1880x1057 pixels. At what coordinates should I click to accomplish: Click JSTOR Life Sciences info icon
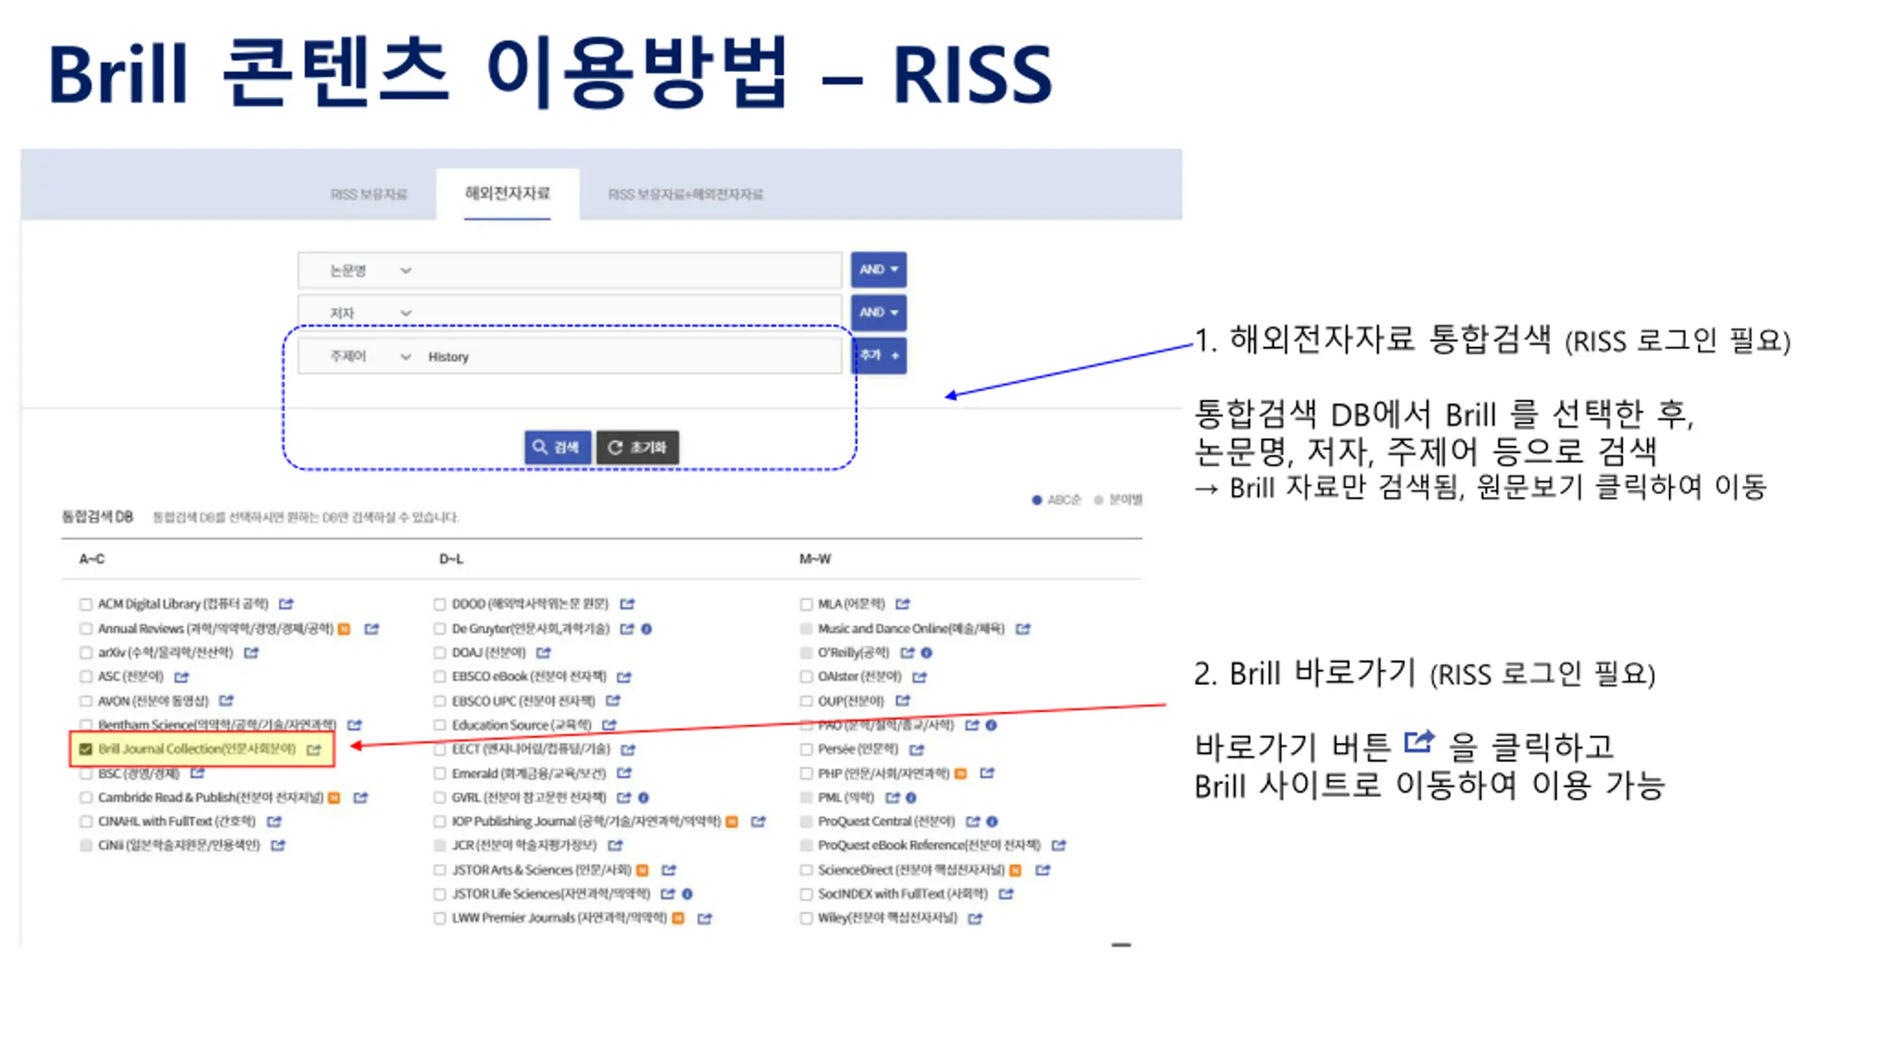tap(687, 894)
